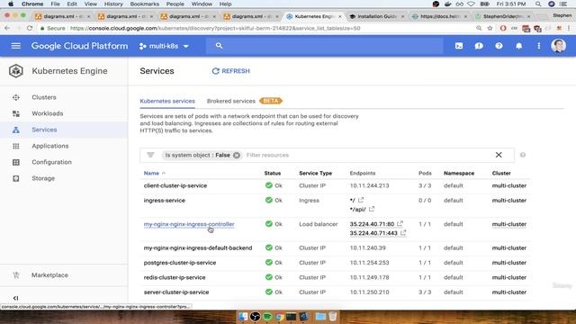Image resolution: width=576 pixels, height=324 pixels.
Task: Open the notifications bell
Action: point(518,46)
